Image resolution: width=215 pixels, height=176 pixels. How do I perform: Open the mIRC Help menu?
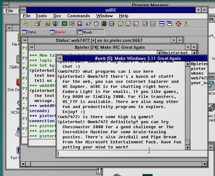click(x=124, y=16)
